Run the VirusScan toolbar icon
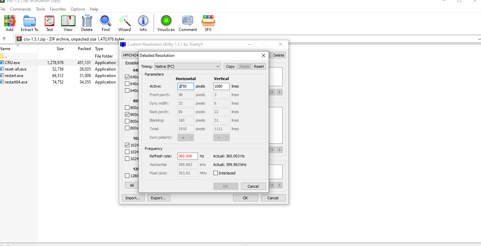Viewport: 481px width, 246px height. click(x=166, y=21)
